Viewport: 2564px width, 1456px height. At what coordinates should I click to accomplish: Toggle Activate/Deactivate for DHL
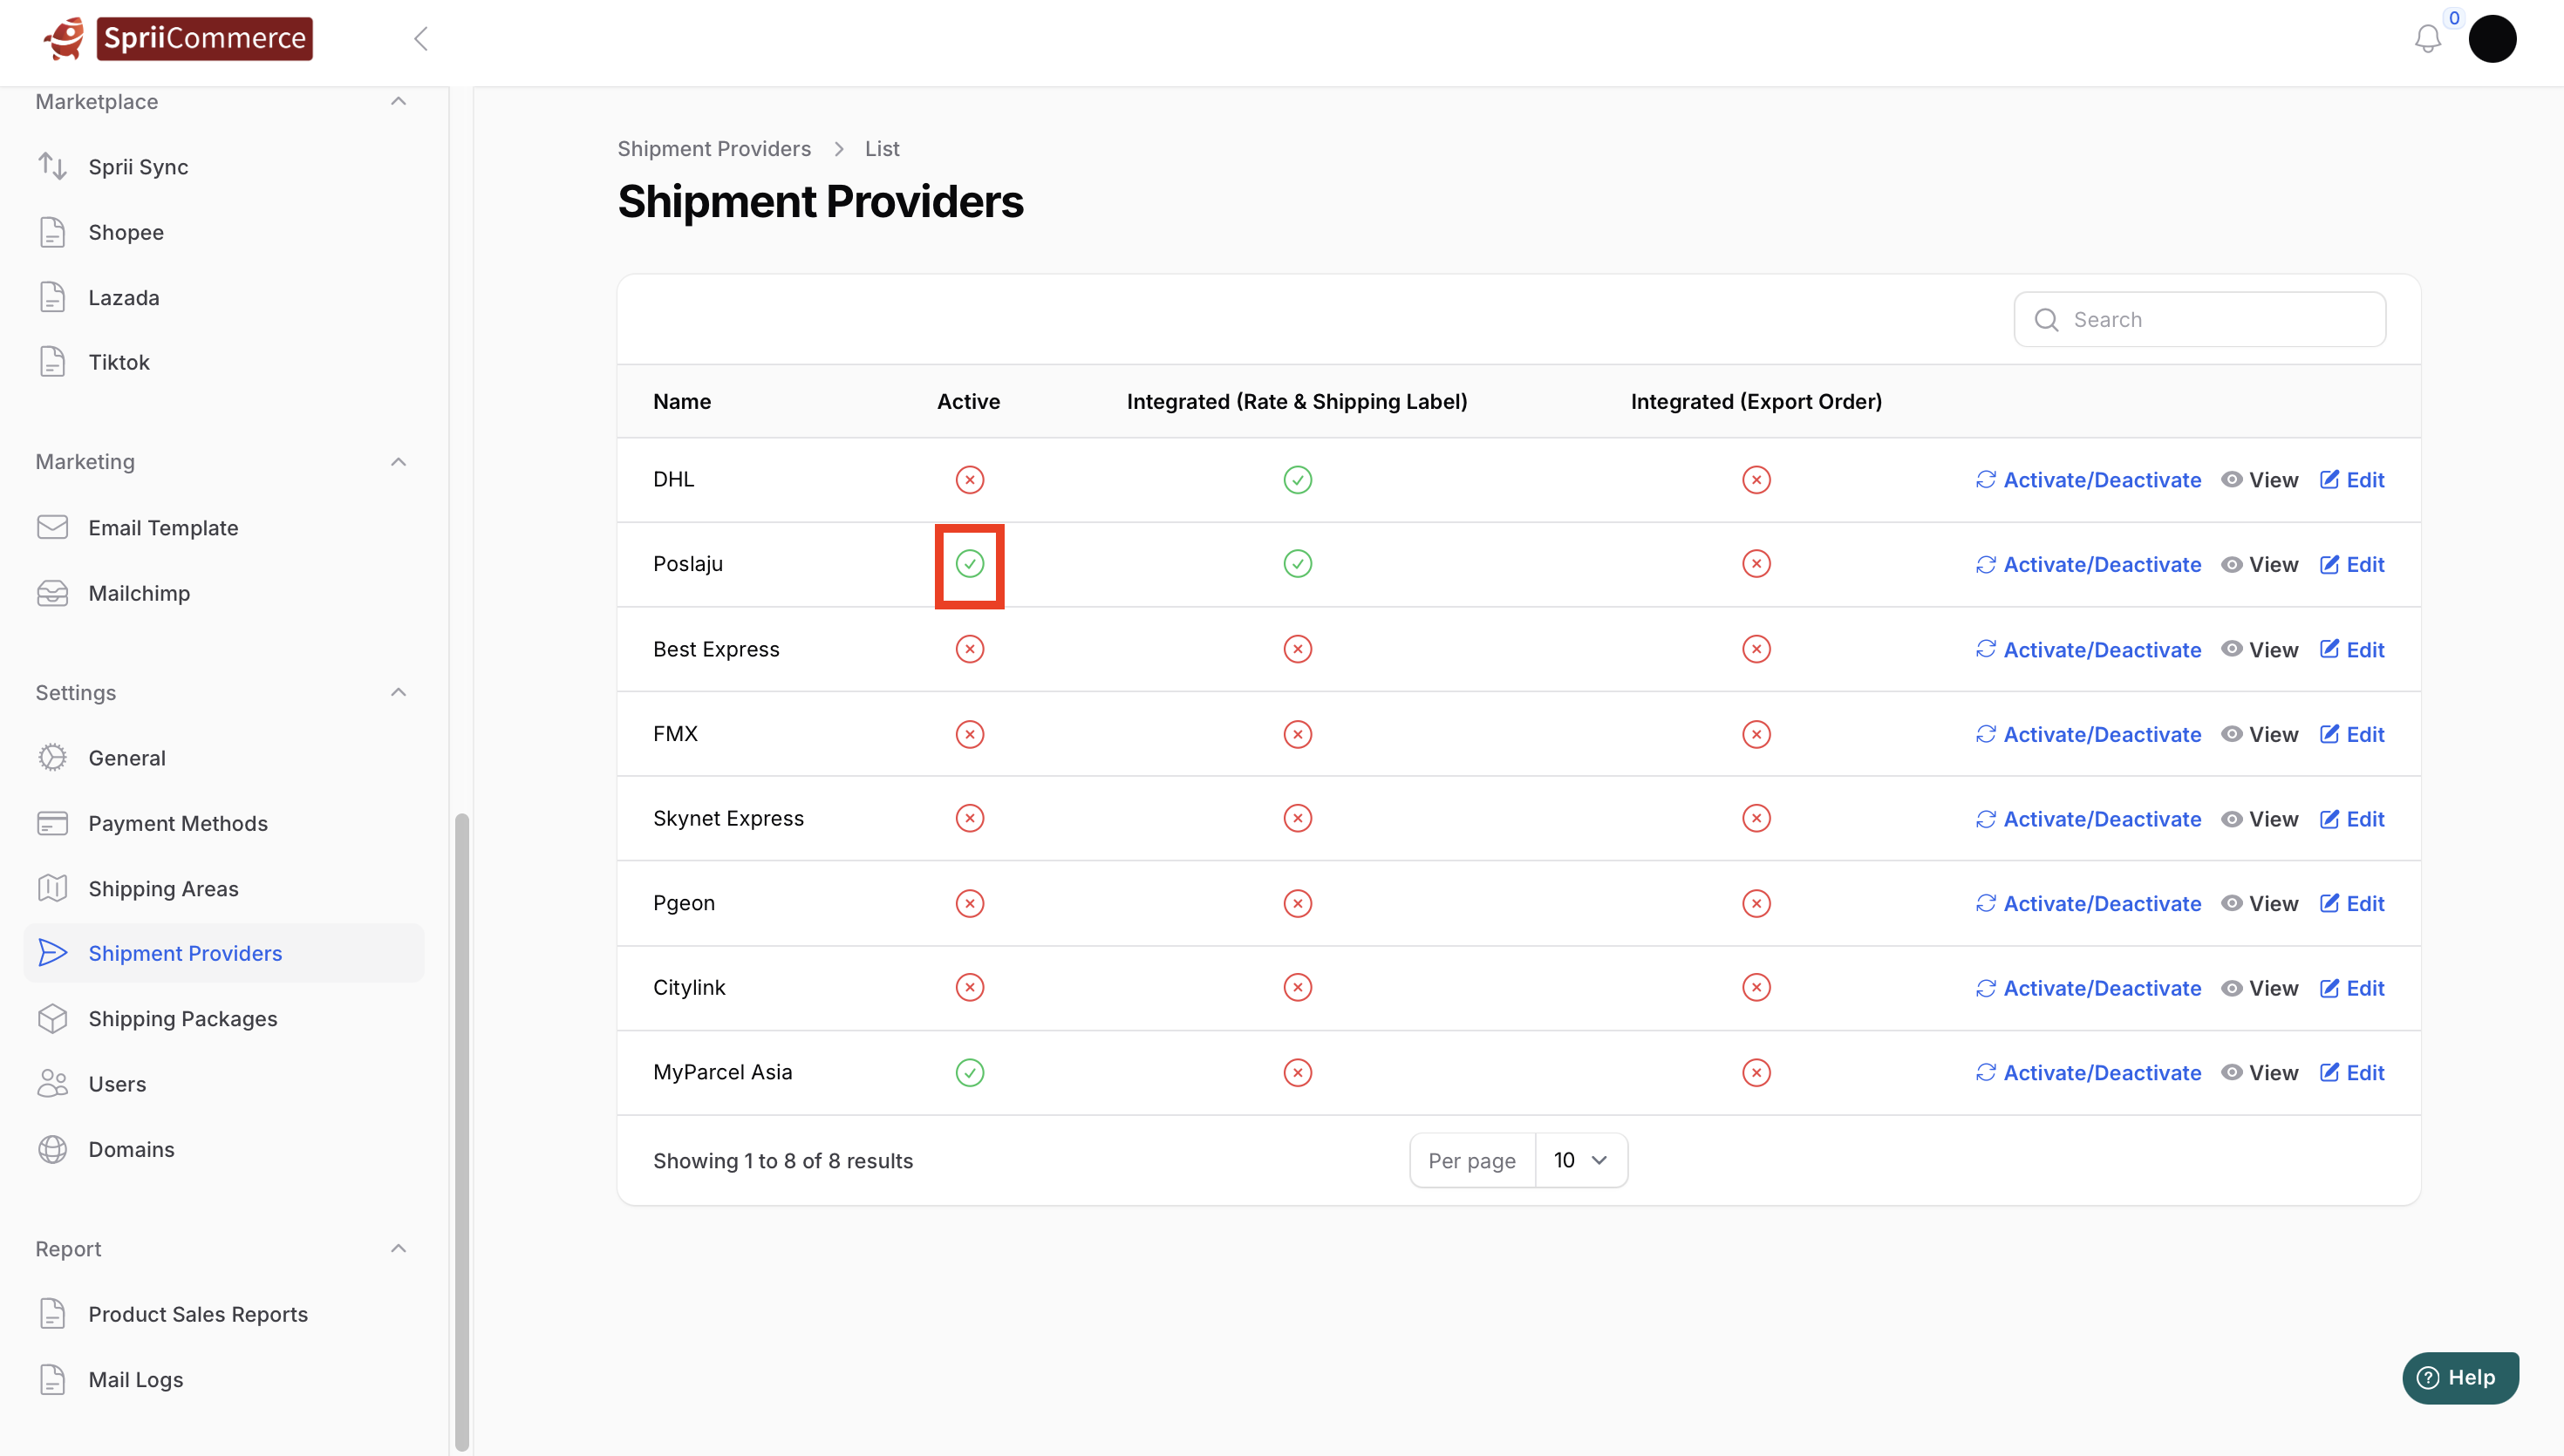point(2088,480)
